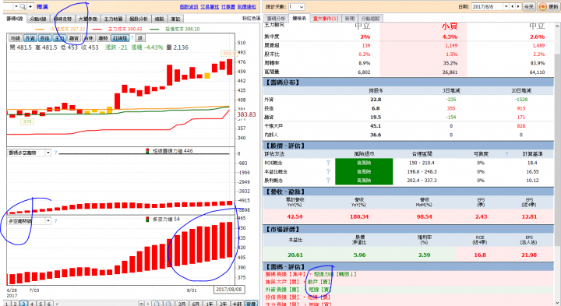Open the 個股資訊 link

click(189, 7)
